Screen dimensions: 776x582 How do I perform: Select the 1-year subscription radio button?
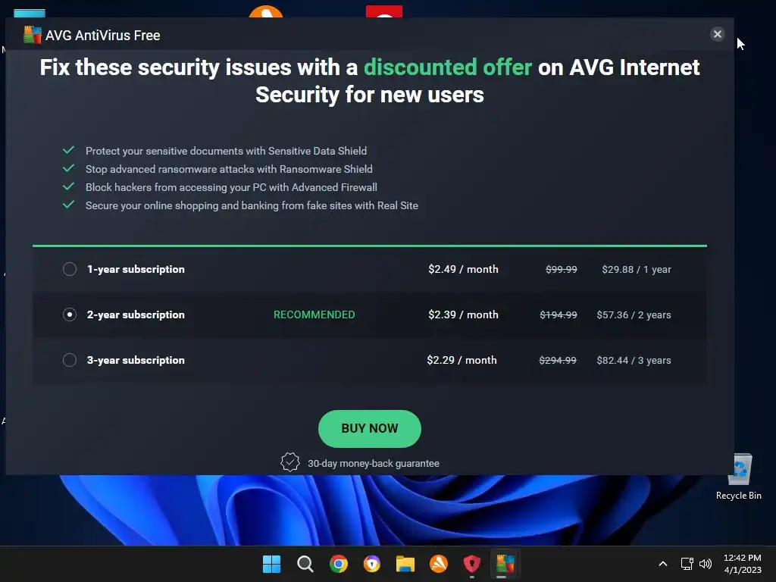[x=70, y=269]
